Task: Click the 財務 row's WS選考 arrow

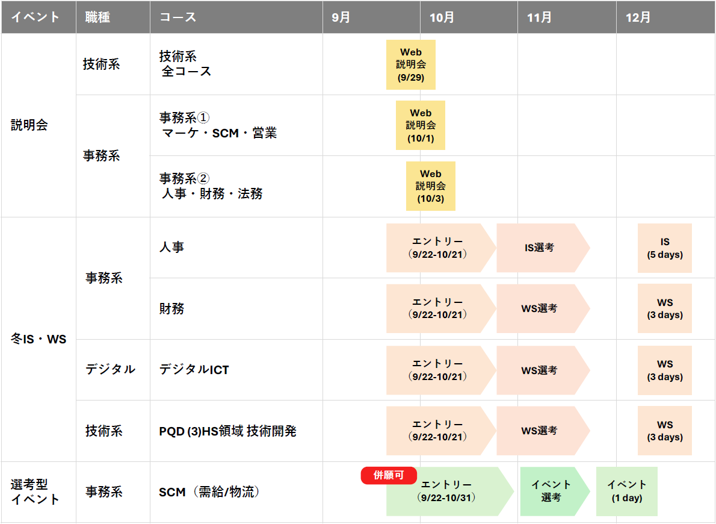Action: [x=540, y=308]
